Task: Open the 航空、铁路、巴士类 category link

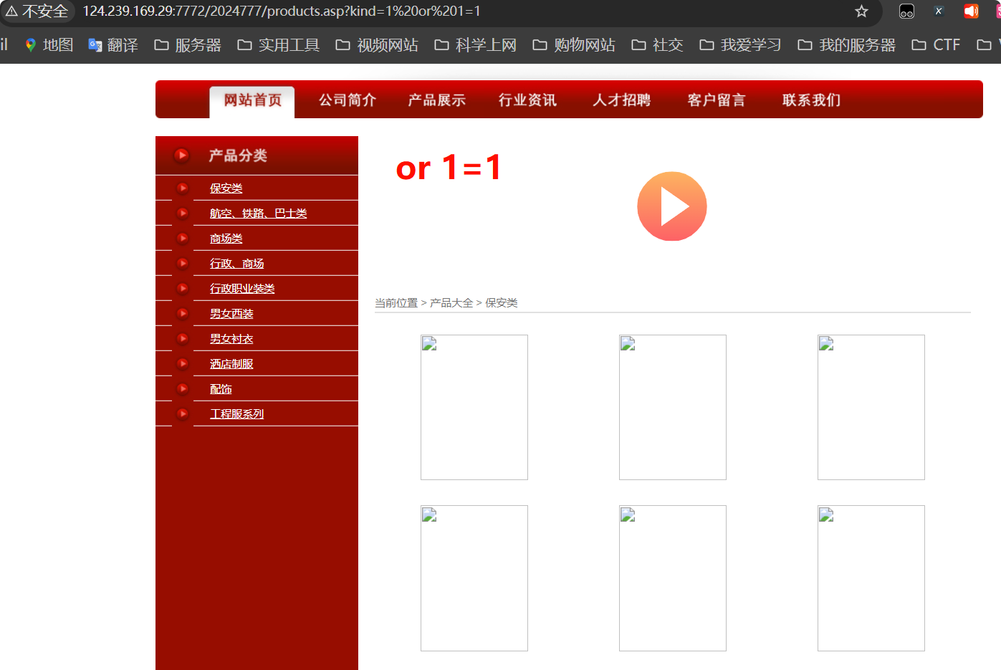Action: tap(258, 214)
